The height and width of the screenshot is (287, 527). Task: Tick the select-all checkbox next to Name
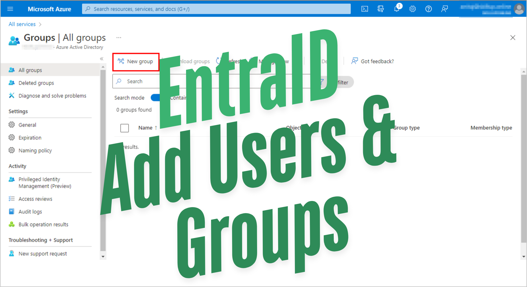pyautogui.click(x=125, y=128)
